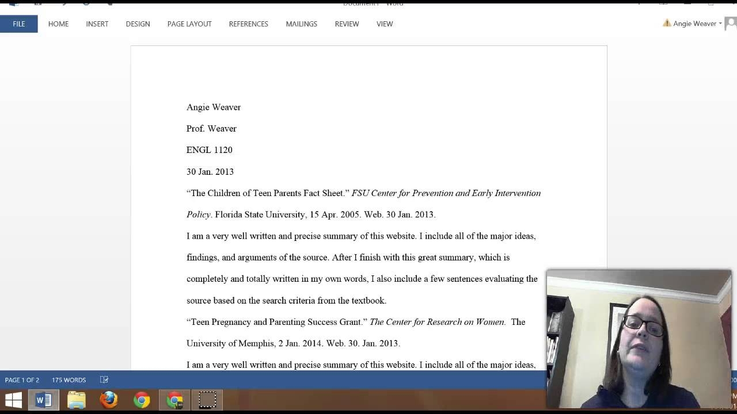
Task: Place cursor in the paragraph starting with Angie Weaver
Action: 214,107
